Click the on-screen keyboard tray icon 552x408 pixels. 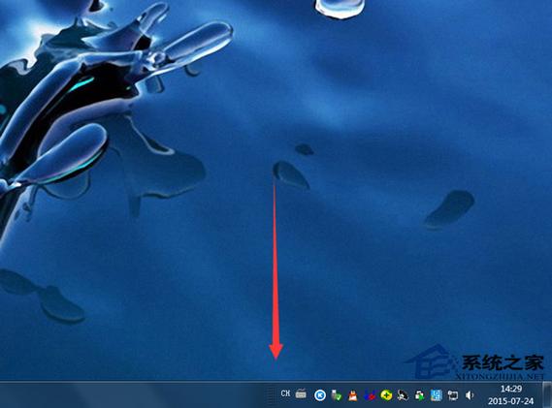click(x=301, y=393)
